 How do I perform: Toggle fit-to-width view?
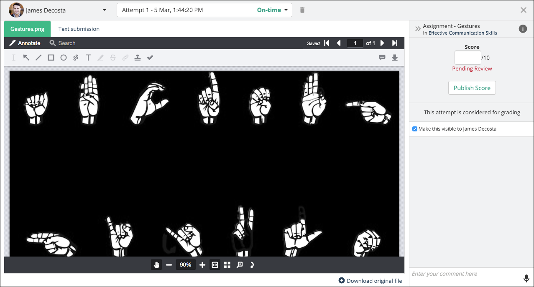pos(215,265)
